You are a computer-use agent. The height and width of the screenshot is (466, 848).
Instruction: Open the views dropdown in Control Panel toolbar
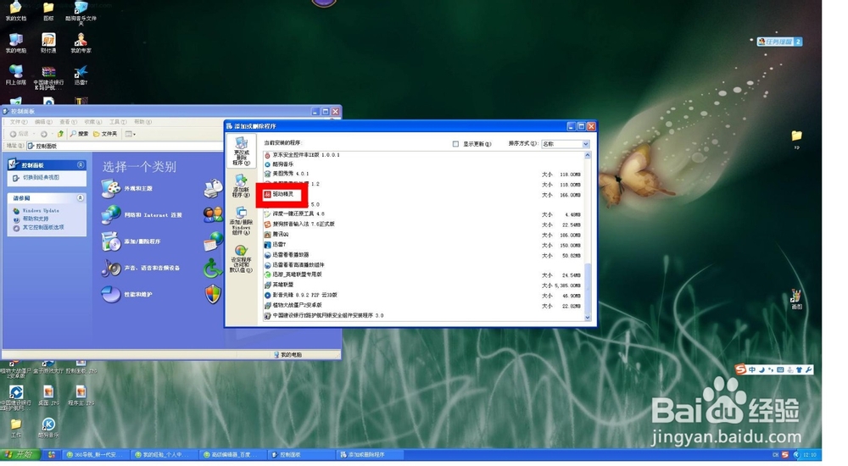tap(131, 134)
